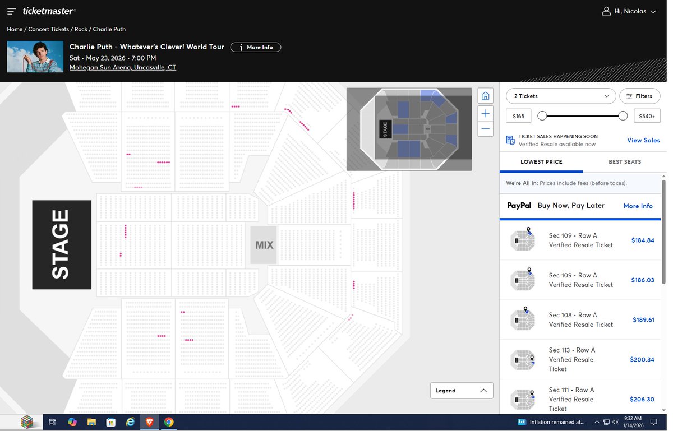This screenshot has width=673, height=431.
Task: Click the $165 minimum price field
Action: 518,116
